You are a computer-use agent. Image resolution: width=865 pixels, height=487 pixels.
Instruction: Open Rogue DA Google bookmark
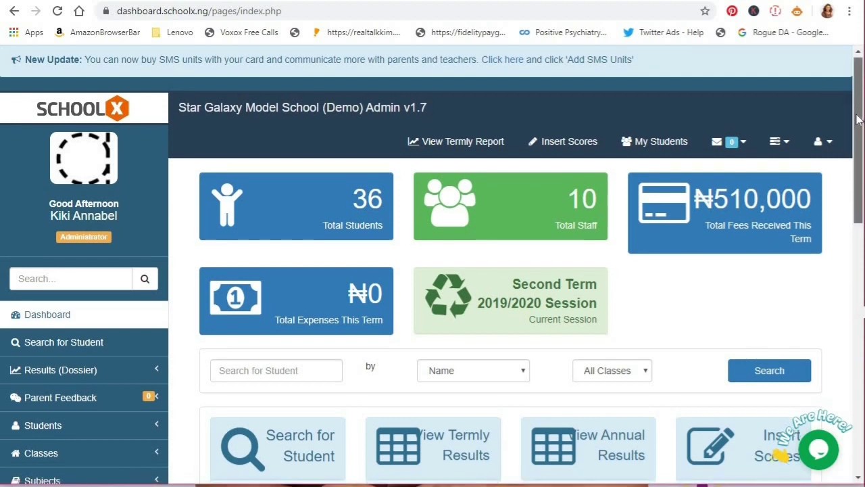pyautogui.click(x=783, y=32)
